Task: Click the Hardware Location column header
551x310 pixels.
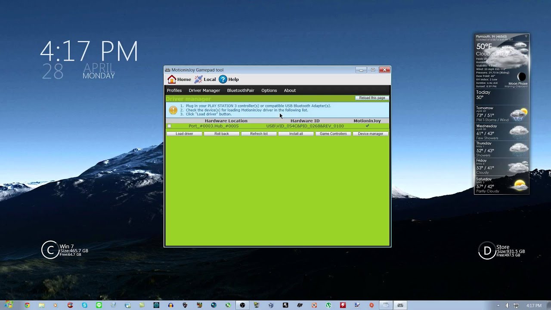Action: (226, 121)
